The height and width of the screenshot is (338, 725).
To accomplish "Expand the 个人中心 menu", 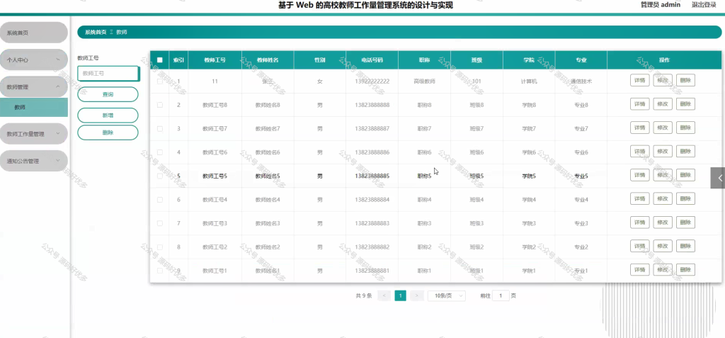I will click(x=34, y=60).
